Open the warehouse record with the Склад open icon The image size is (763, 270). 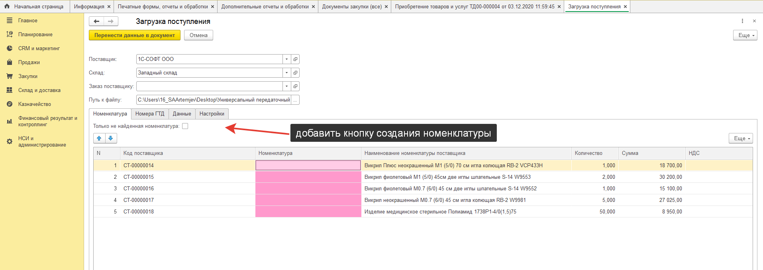tap(295, 73)
